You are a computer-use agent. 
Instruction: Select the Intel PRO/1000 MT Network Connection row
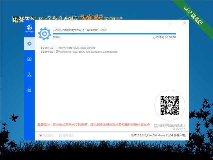(79, 52)
